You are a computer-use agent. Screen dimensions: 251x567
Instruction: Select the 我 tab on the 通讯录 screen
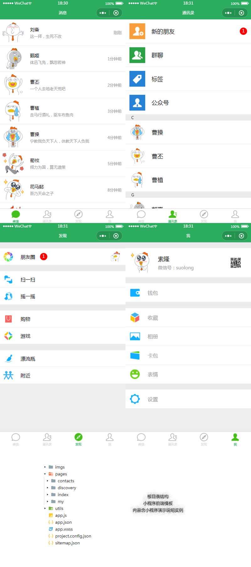(235, 216)
